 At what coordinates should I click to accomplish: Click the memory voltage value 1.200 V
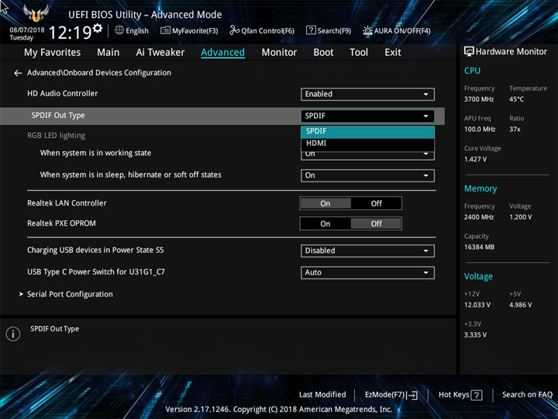[521, 217]
